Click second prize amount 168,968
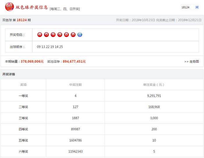Image resolution: width=204 pixels, height=158 pixels. point(154,107)
